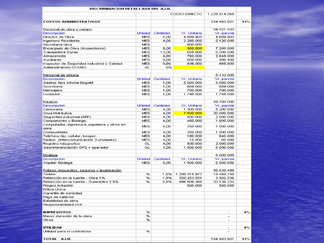Select the "Registro fotografico" label

pyautogui.click(x=61, y=144)
